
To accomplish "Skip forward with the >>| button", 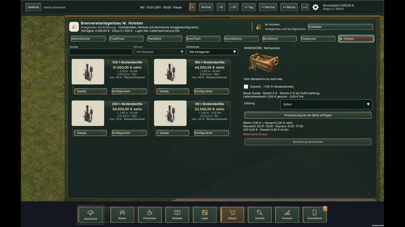I will [305, 7].
